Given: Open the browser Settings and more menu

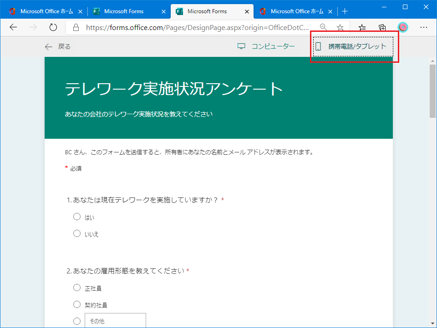Looking at the screenshot, I should [424, 27].
